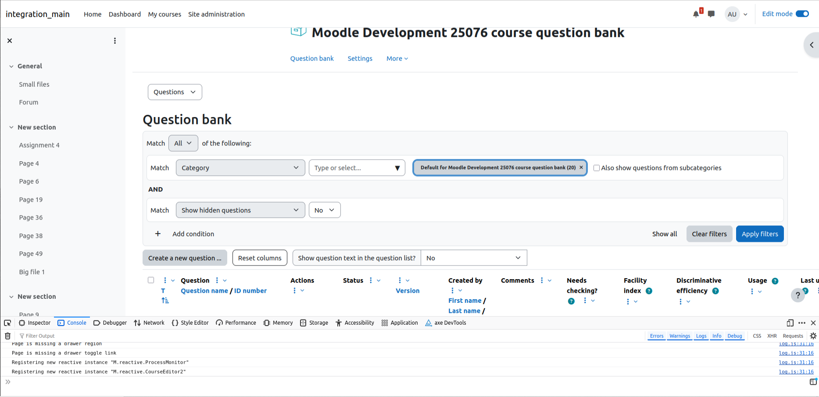819x397 pixels.
Task: Open the hidden questions No dropdown
Action: [325, 210]
